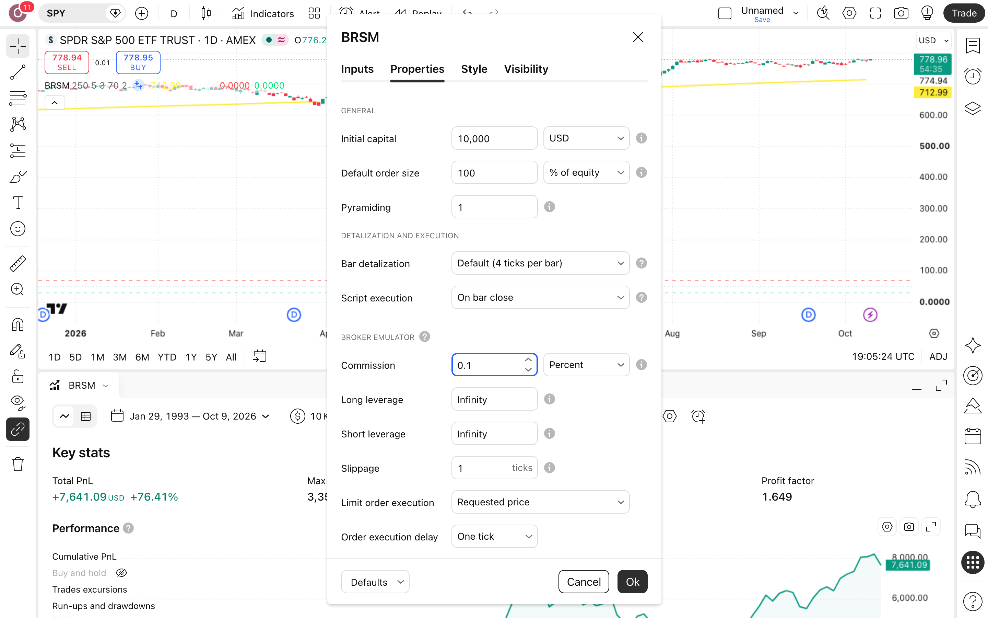Click the Trade button
Image resolution: width=988 pixels, height=618 pixels.
tap(964, 13)
